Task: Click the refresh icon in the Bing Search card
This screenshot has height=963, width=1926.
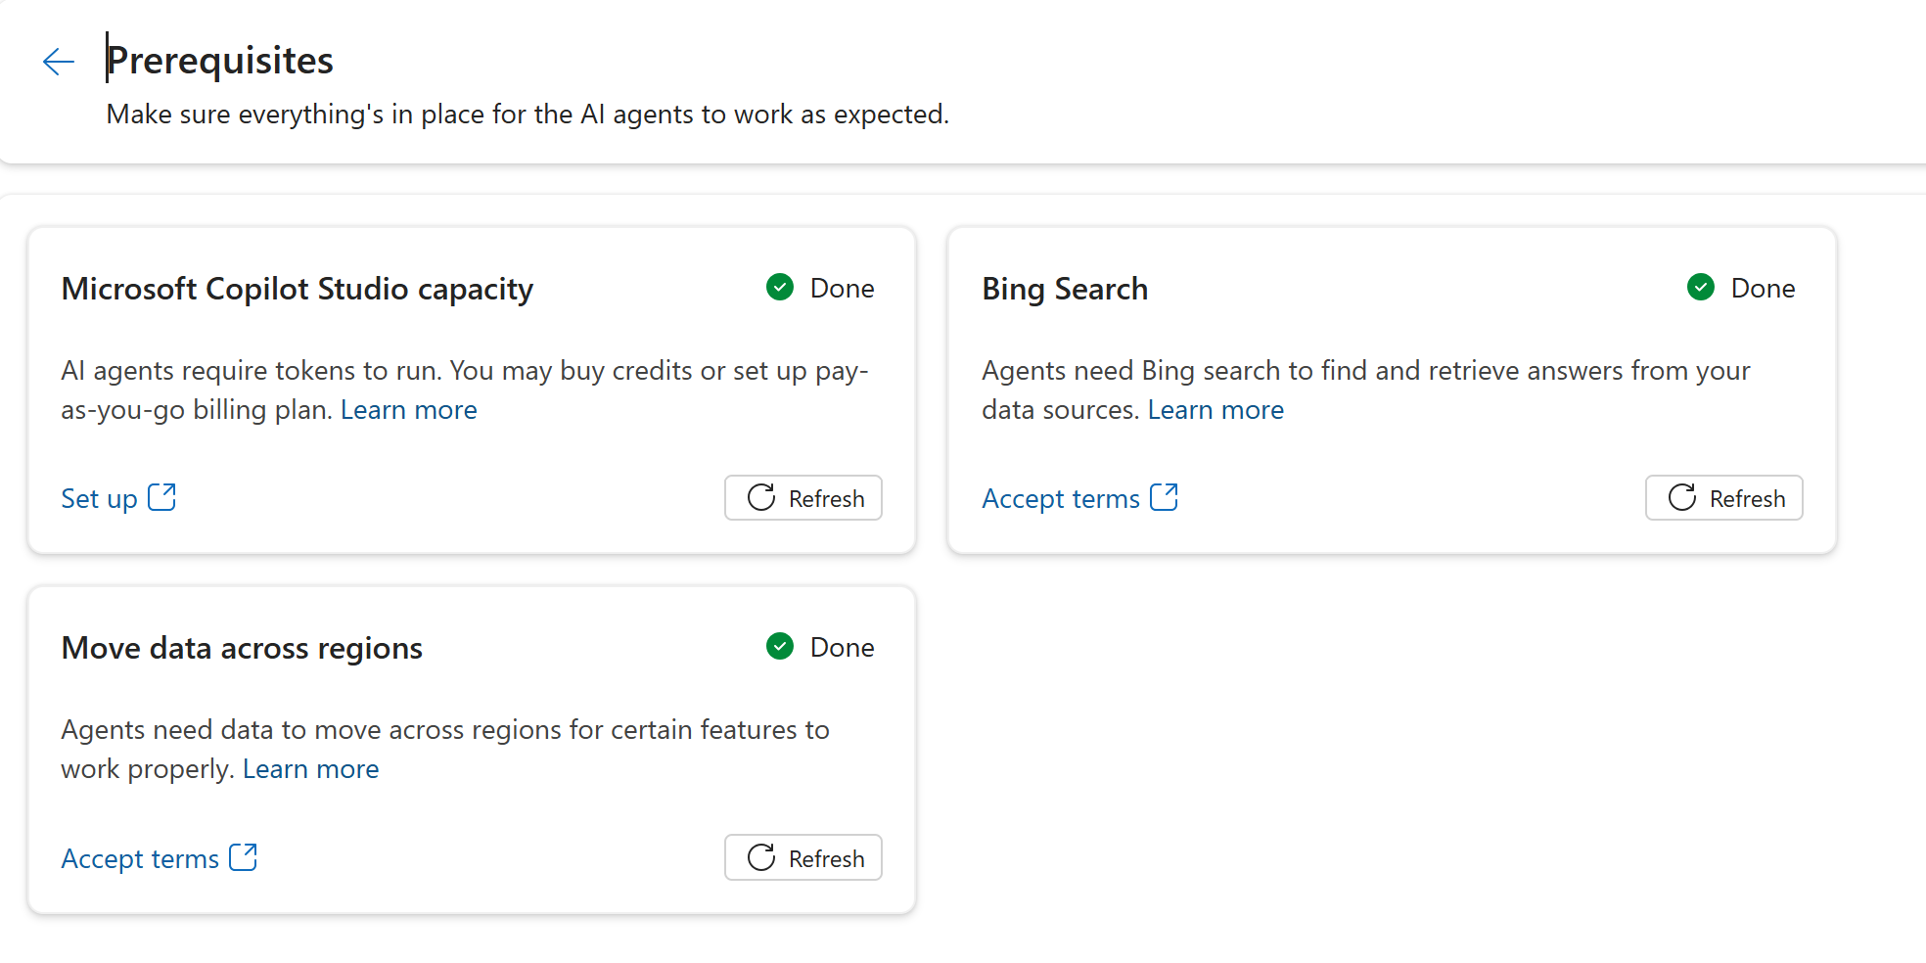Action: tap(1682, 498)
